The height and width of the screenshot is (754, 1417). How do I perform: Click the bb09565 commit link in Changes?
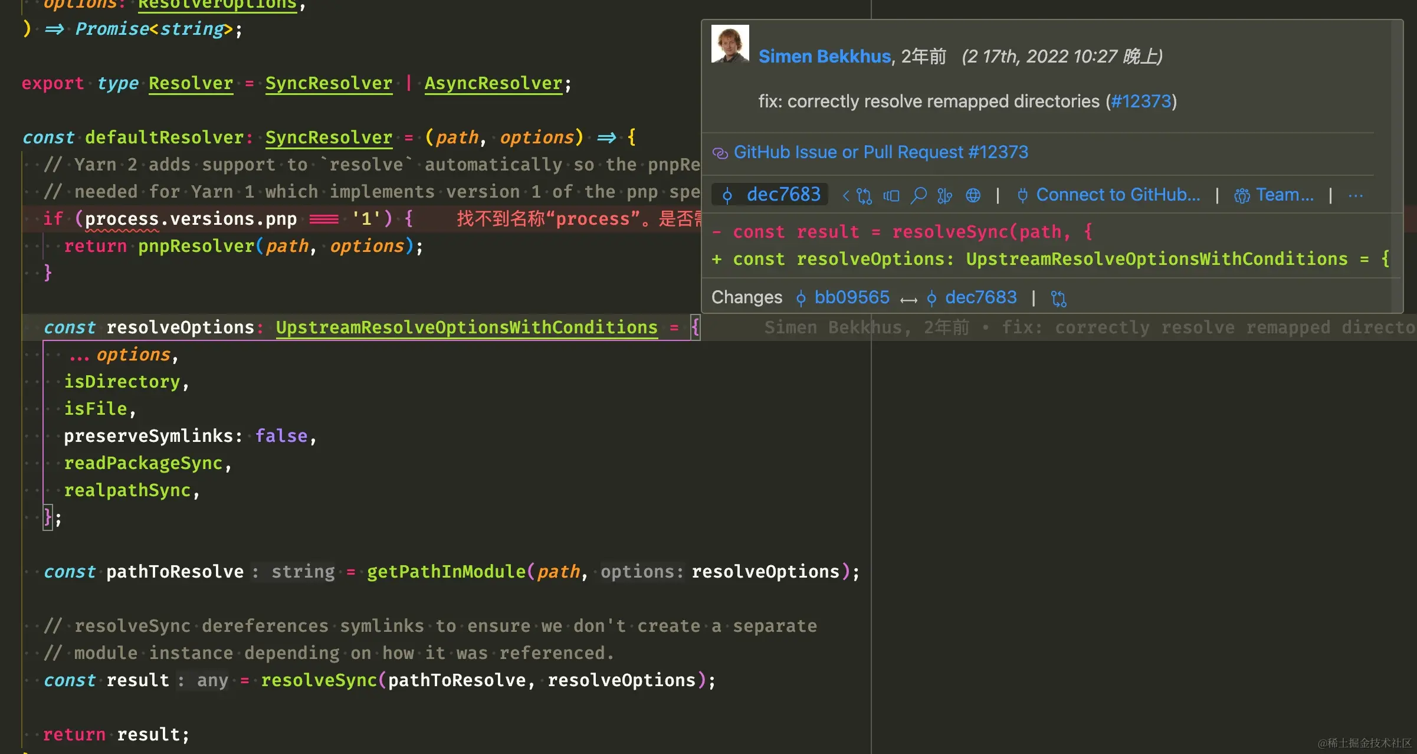click(851, 297)
